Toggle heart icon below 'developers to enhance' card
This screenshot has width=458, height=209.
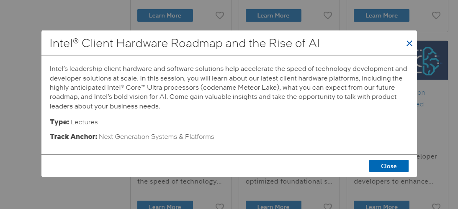point(436,206)
